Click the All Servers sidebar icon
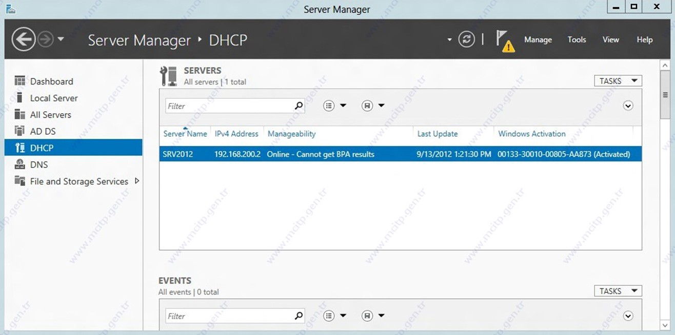This screenshot has width=675, height=335. (19, 114)
